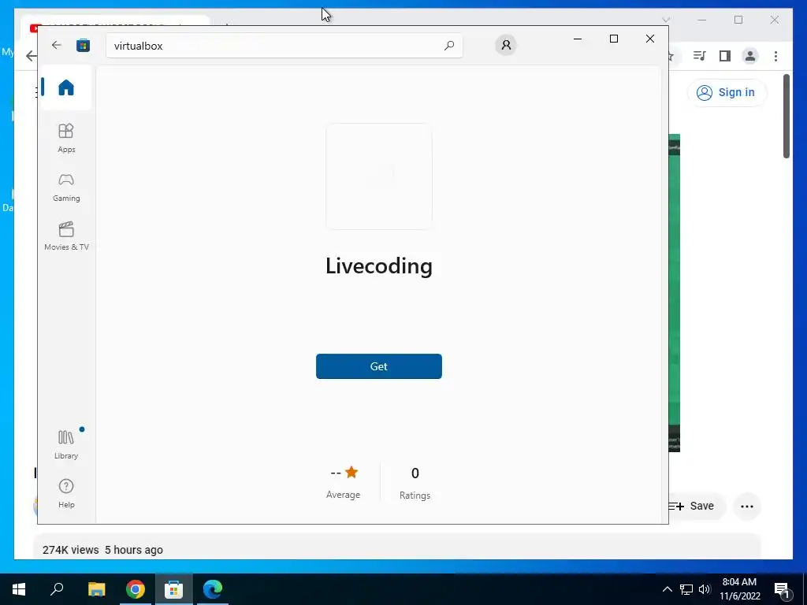
Task: Open the volume tray icon
Action: pyautogui.click(x=705, y=589)
